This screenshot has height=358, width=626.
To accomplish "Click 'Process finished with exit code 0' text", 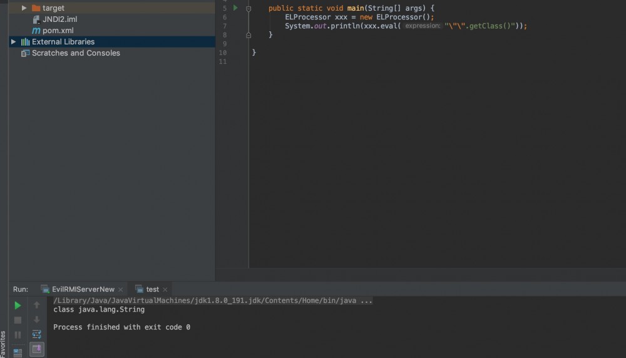I will tap(122, 327).
